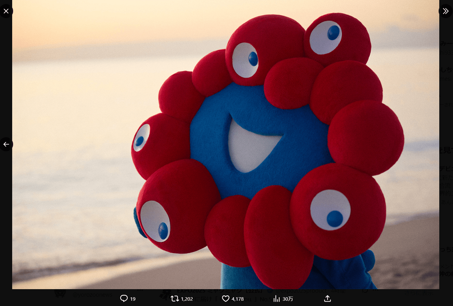
Task: Click the mascot's bottom-right large eye
Action: tap(330, 210)
